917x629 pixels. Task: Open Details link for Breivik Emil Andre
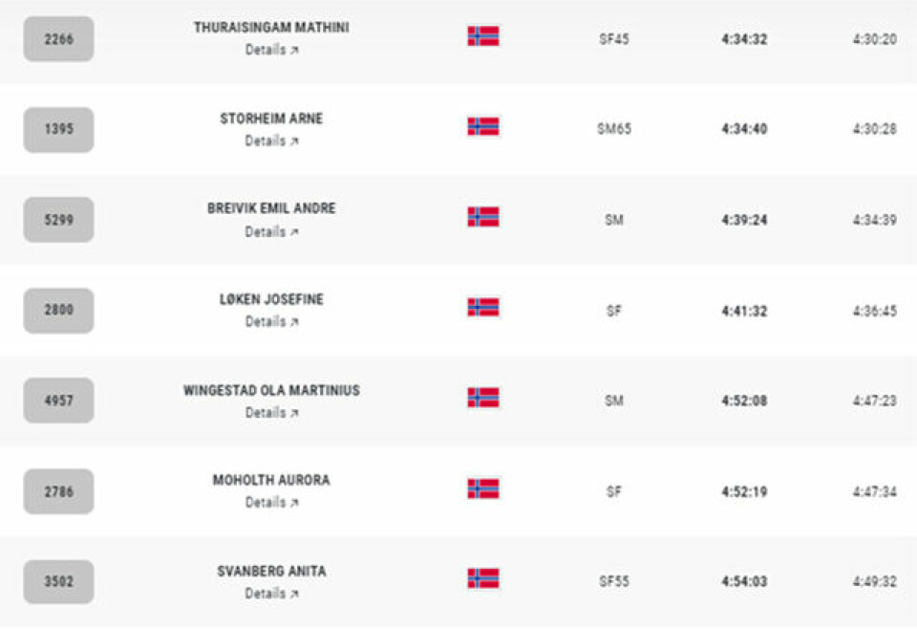271,231
